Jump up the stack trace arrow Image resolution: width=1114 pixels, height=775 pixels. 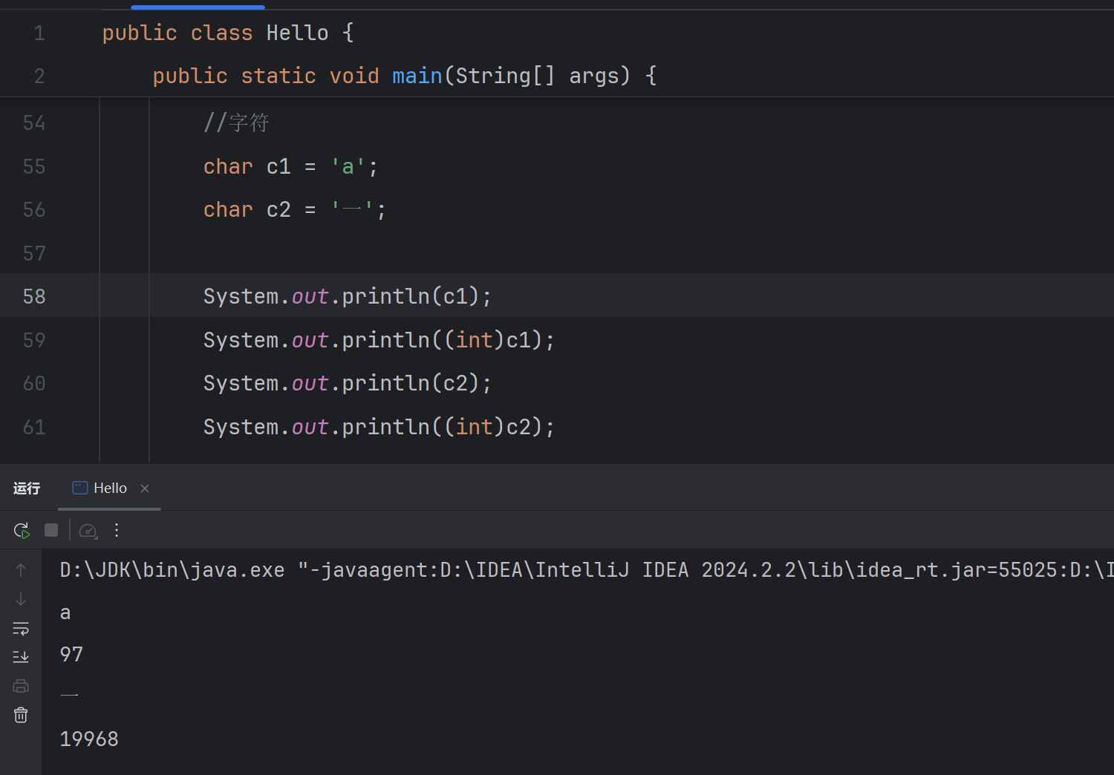click(x=21, y=569)
